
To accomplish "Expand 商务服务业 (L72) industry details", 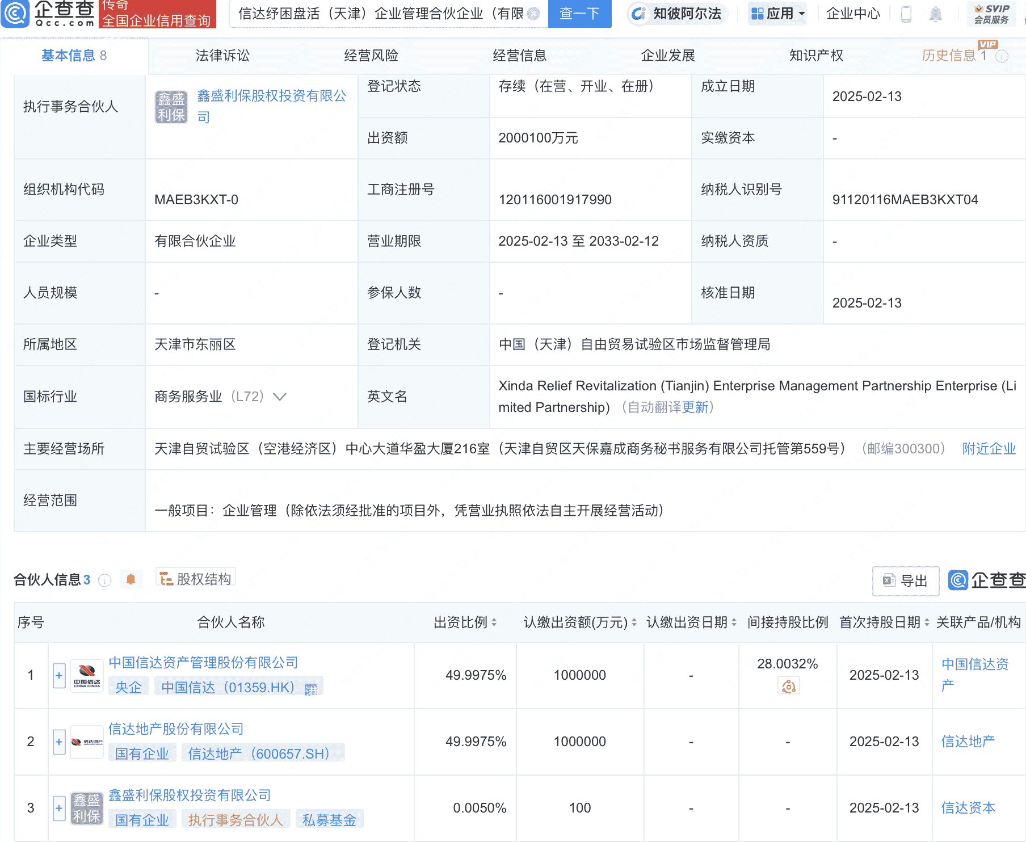I will tap(280, 397).
